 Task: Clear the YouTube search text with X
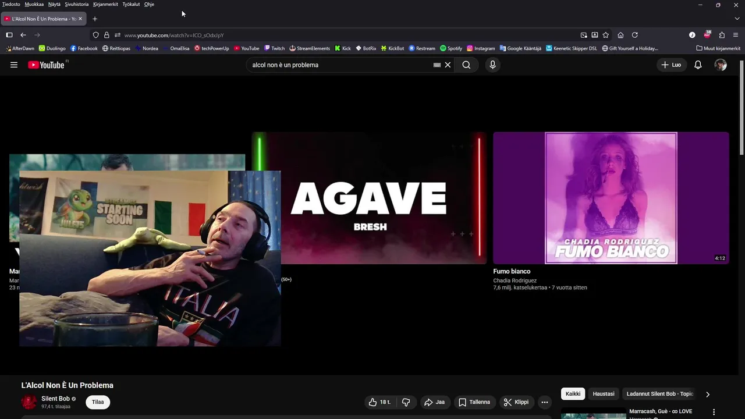tap(448, 65)
